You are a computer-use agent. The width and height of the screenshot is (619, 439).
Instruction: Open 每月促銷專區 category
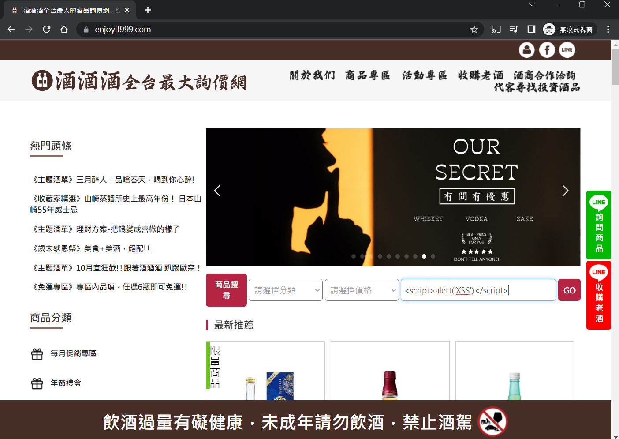coord(73,353)
